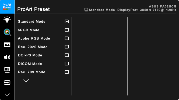Check the Rec. 2020 Mode checkbox
The height and width of the screenshot is (100, 179).
(x=67, y=47)
